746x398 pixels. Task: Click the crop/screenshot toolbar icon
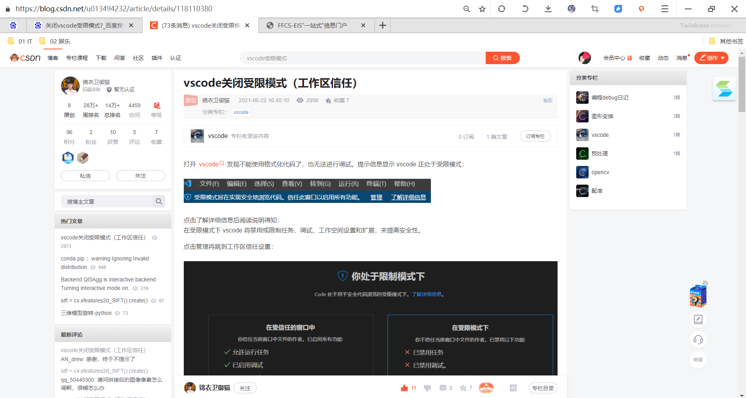tap(595, 9)
